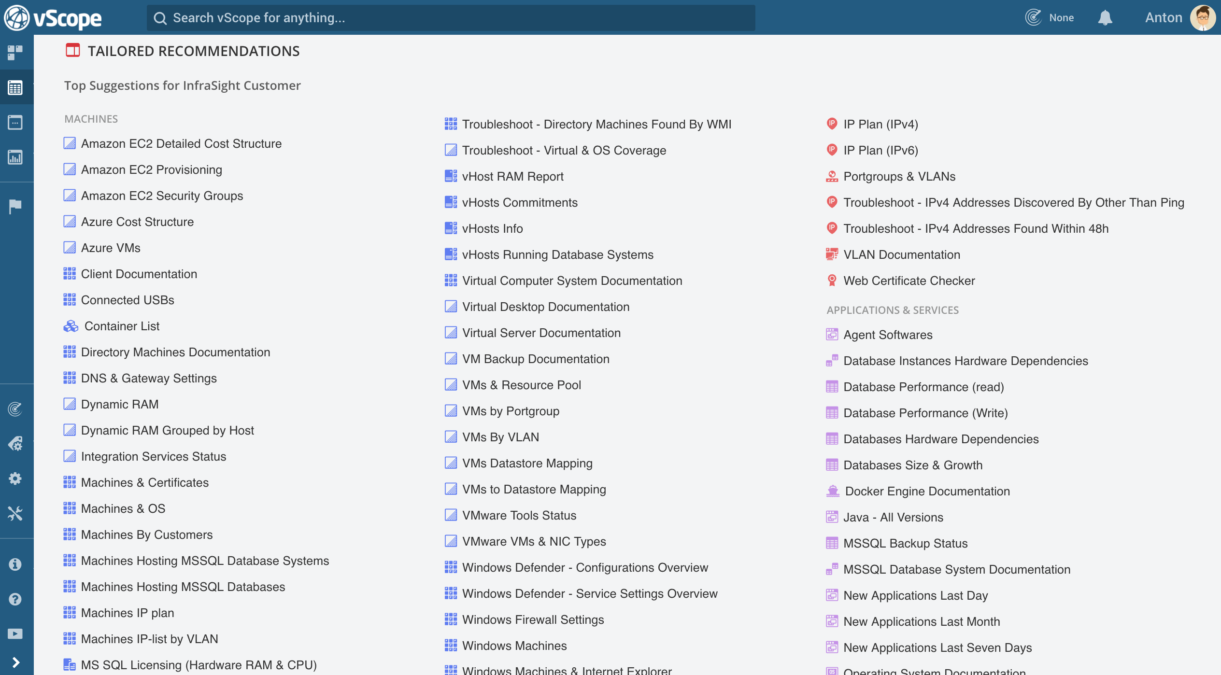Click the VLAN Documentation icon
Screen dimensions: 1221x675
pos(832,254)
